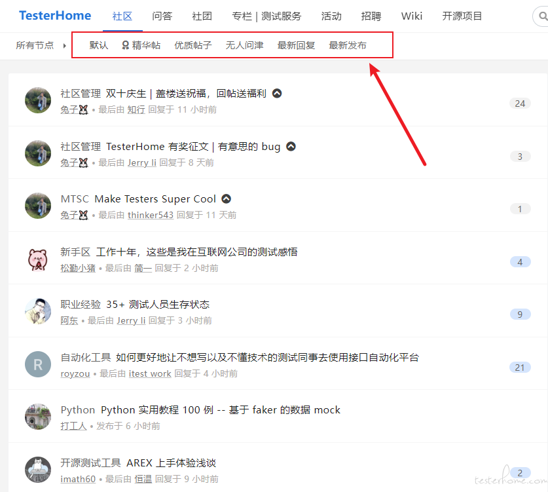Screen dimensions: 548x492
Task: Open the Wiki navigation tab
Action: (x=412, y=16)
